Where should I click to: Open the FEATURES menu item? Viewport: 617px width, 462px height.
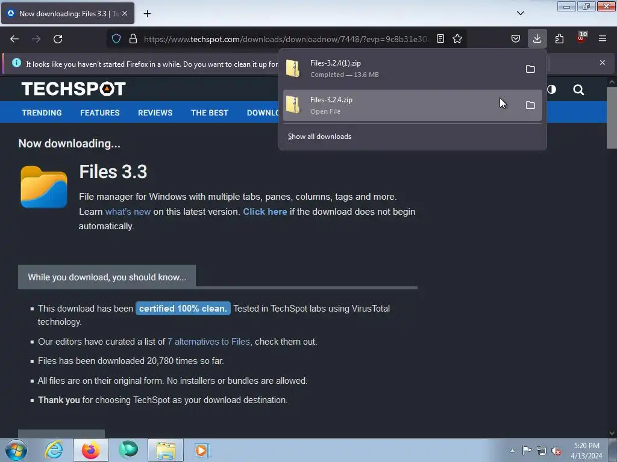(x=100, y=112)
